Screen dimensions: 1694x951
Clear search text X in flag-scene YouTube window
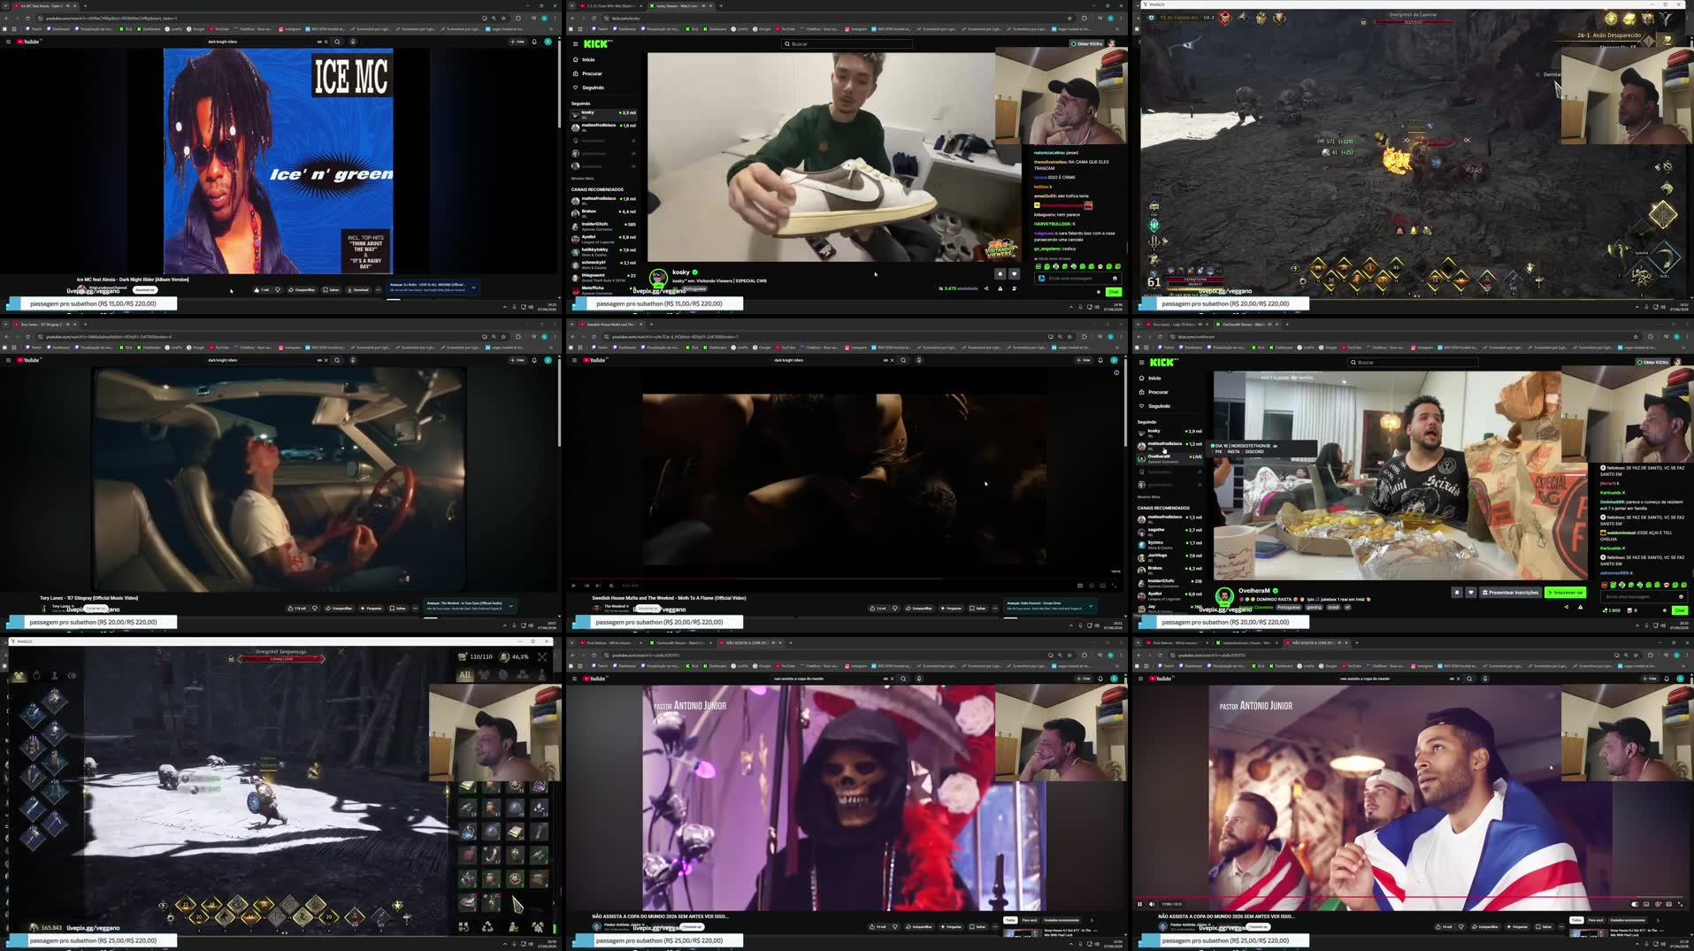click(1458, 679)
